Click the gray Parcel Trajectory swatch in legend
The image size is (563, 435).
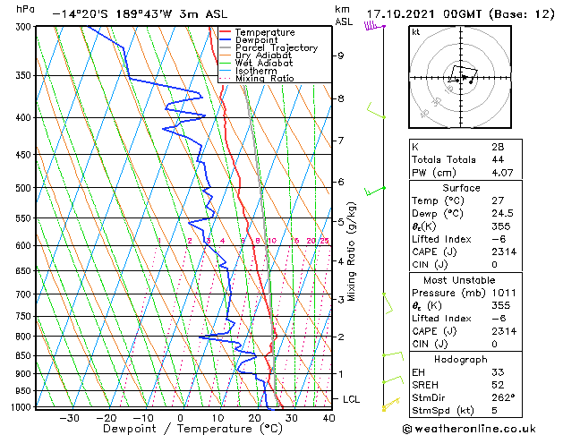tap(225, 47)
